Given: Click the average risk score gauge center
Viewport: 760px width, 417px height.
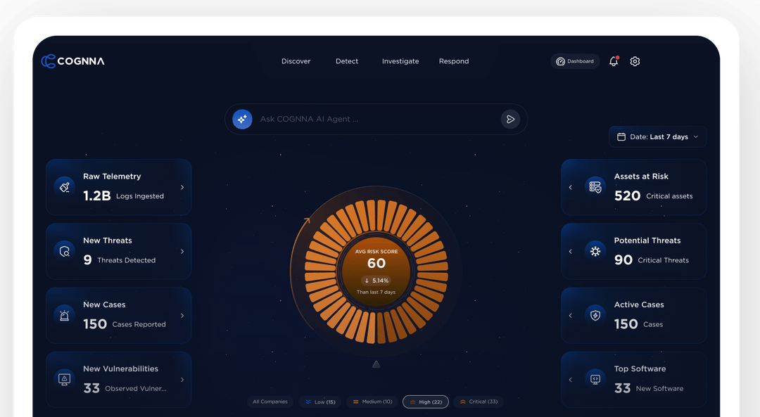Looking at the screenshot, I should pyautogui.click(x=376, y=271).
